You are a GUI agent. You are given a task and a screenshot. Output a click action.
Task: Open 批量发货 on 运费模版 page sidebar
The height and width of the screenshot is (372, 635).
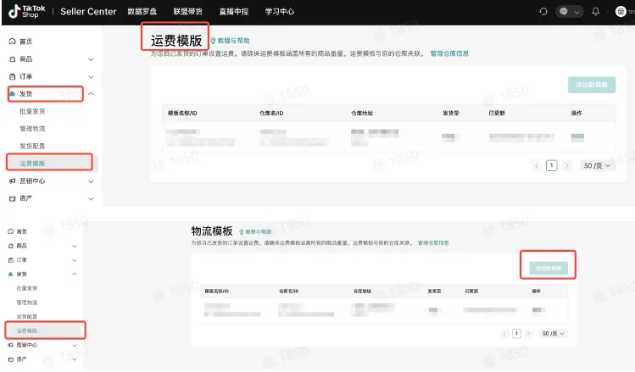click(32, 111)
